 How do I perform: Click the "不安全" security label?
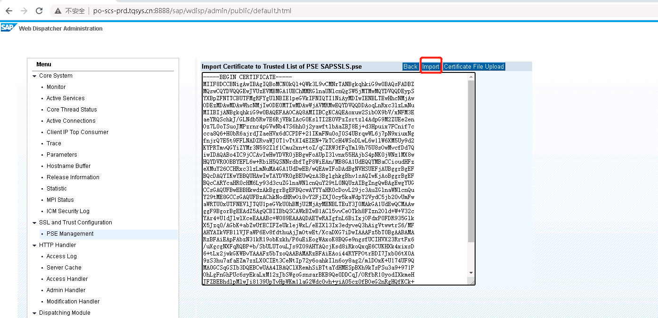pos(75,11)
